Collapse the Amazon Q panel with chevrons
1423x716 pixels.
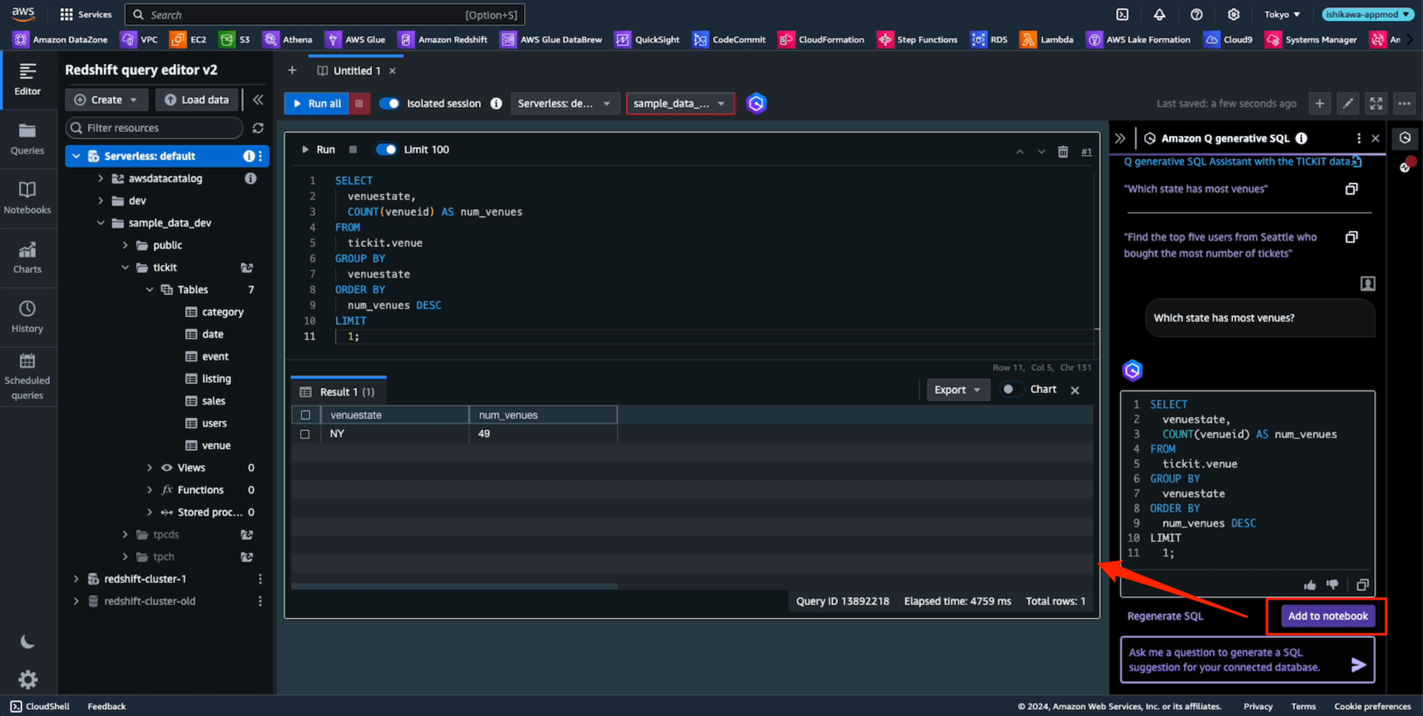click(1121, 139)
